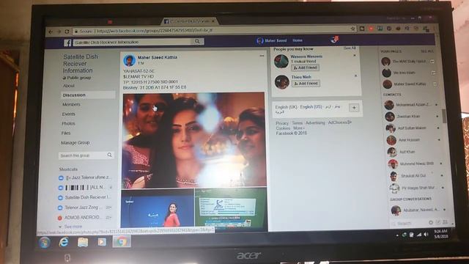Open media player taskbar icon
This screenshot has width=469, height=264.
(102, 241)
